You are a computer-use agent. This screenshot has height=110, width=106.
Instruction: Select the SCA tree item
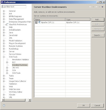[14, 70]
